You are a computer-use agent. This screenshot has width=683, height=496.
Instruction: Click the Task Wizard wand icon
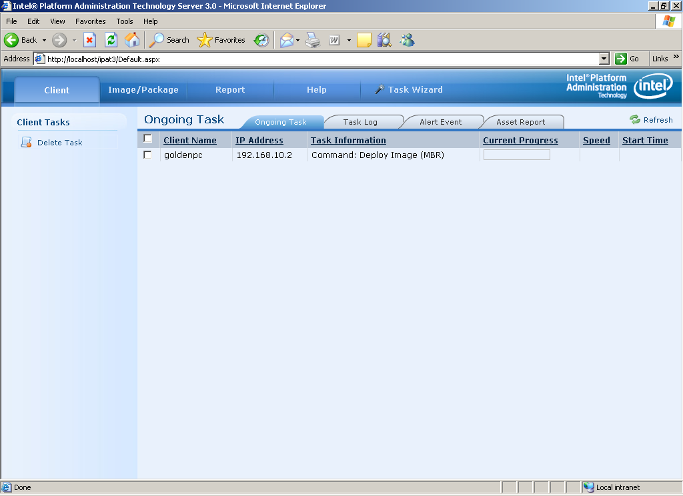coord(379,89)
